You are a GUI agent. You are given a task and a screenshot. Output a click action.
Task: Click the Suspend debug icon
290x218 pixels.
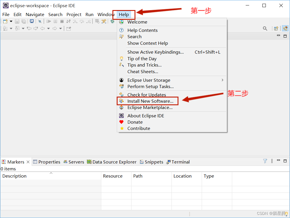coord(55,22)
